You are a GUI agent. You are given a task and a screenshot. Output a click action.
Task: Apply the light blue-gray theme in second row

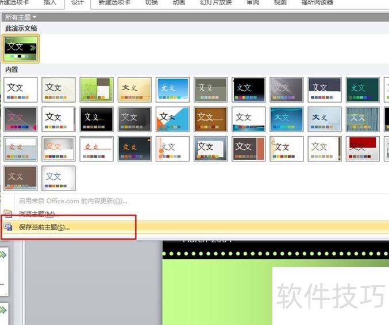coord(325,119)
